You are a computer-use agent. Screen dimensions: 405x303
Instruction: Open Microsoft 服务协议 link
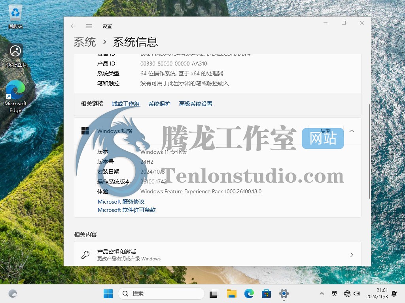click(x=121, y=202)
